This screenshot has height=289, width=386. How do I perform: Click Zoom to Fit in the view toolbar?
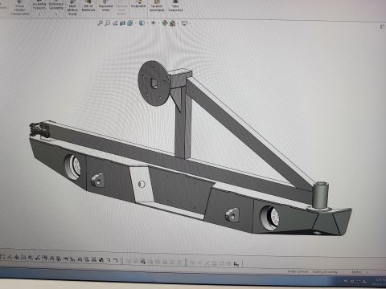[x=100, y=23]
